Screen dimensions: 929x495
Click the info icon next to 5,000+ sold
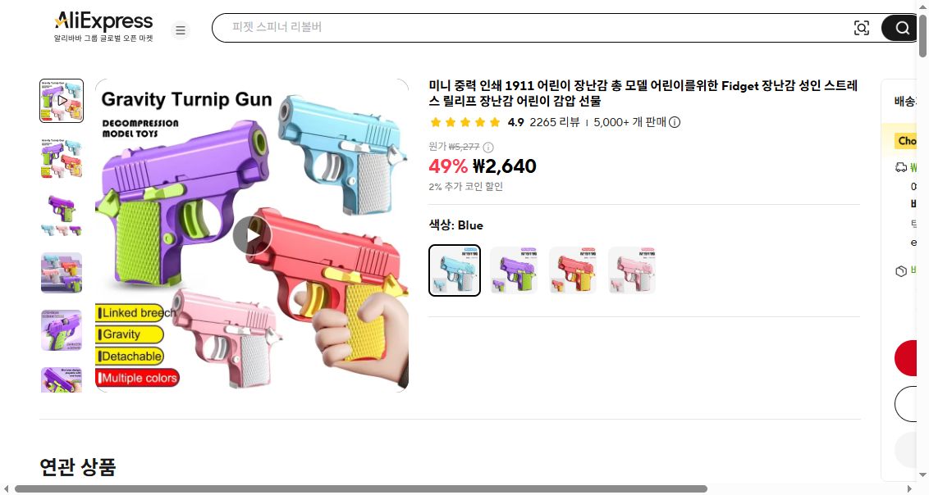[x=675, y=122]
